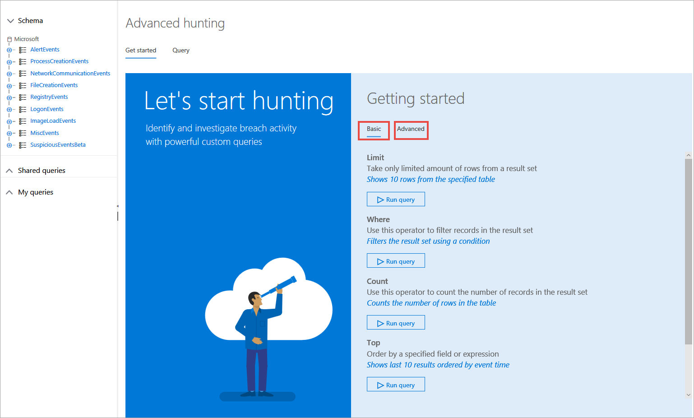Screen dimensions: 694x418
Task: Click the scrollbar down arrow in Getting started
Action: [x=688, y=395]
